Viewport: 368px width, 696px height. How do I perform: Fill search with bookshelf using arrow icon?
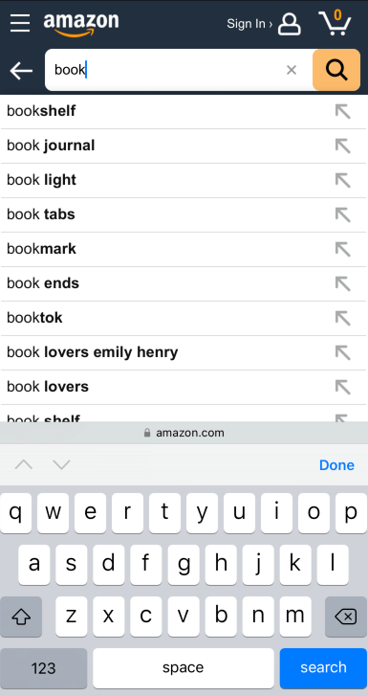pos(343,111)
